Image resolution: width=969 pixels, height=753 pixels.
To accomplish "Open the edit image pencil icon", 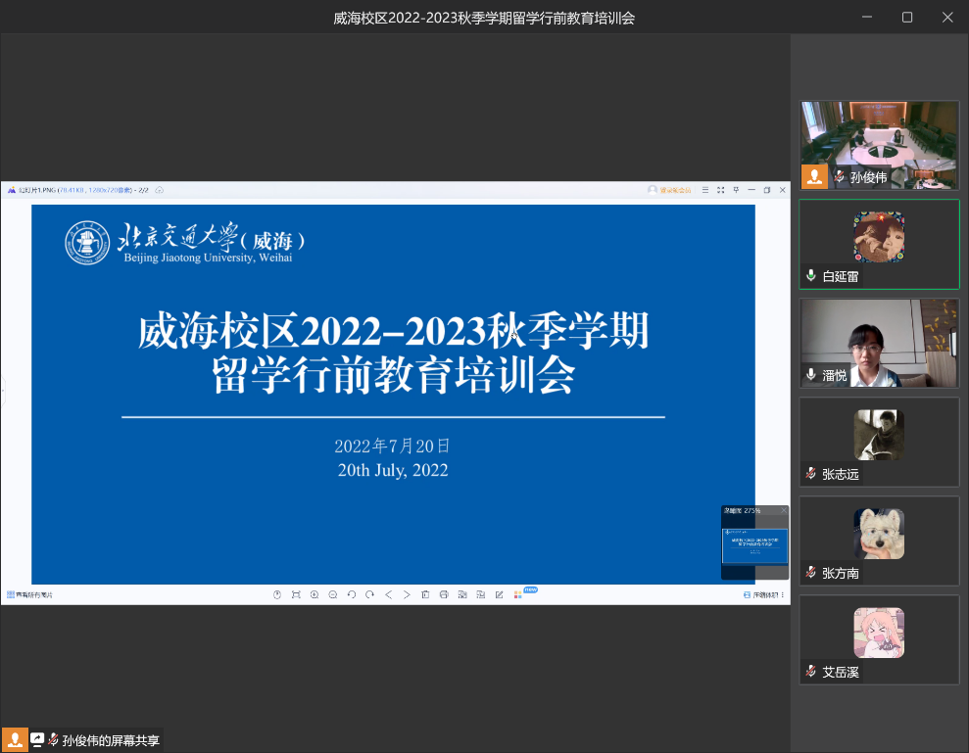I will click(x=499, y=594).
